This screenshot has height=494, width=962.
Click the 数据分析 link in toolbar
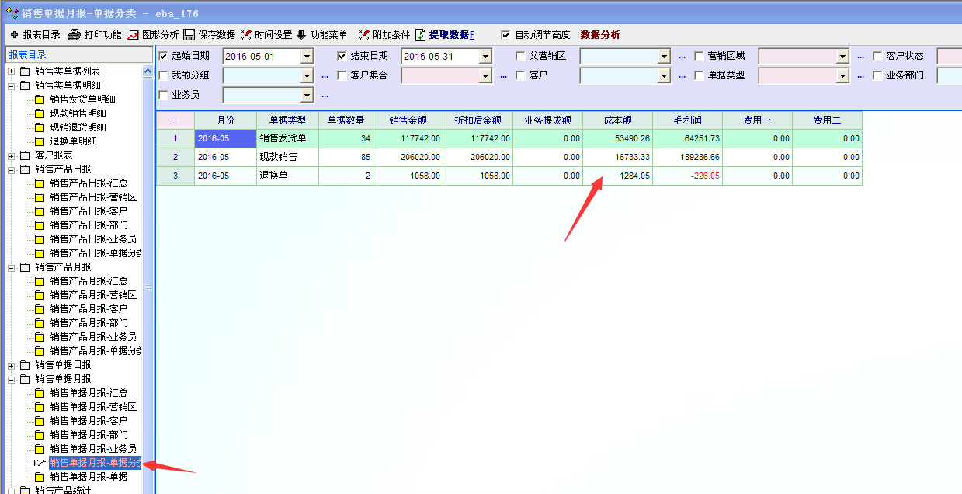(x=600, y=35)
